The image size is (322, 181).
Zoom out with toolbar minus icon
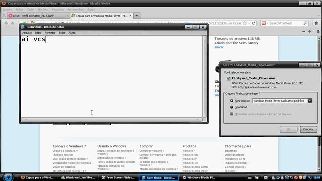coord(304,31)
